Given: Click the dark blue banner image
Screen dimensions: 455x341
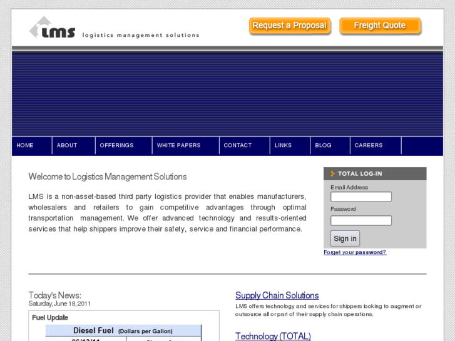Looking at the screenshot, I should click(x=228, y=94).
